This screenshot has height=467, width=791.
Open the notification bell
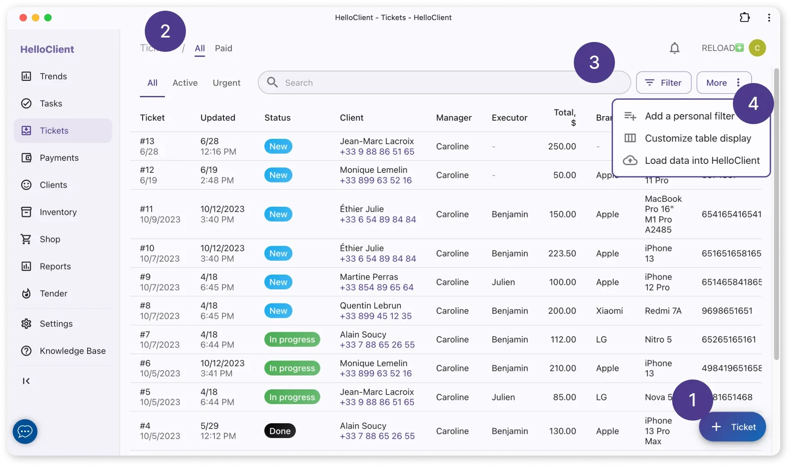674,48
